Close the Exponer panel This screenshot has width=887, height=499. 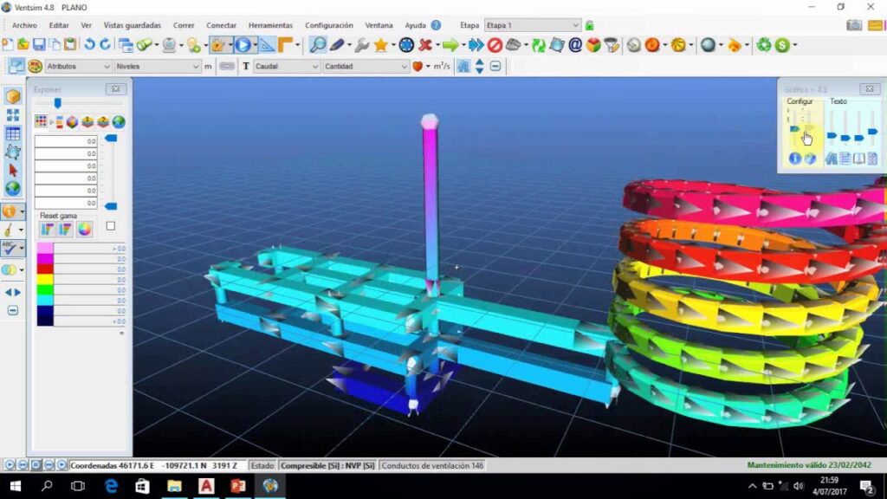[115, 89]
